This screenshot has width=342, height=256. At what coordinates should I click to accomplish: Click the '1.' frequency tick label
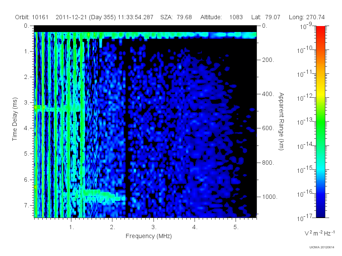[71, 227]
